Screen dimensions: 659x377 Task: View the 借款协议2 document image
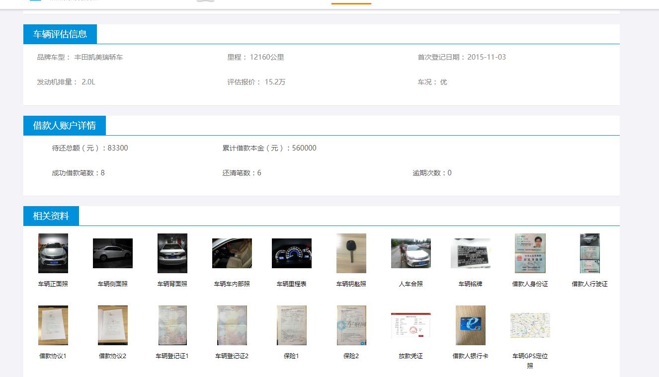pyautogui.click(x=112, y=325)
